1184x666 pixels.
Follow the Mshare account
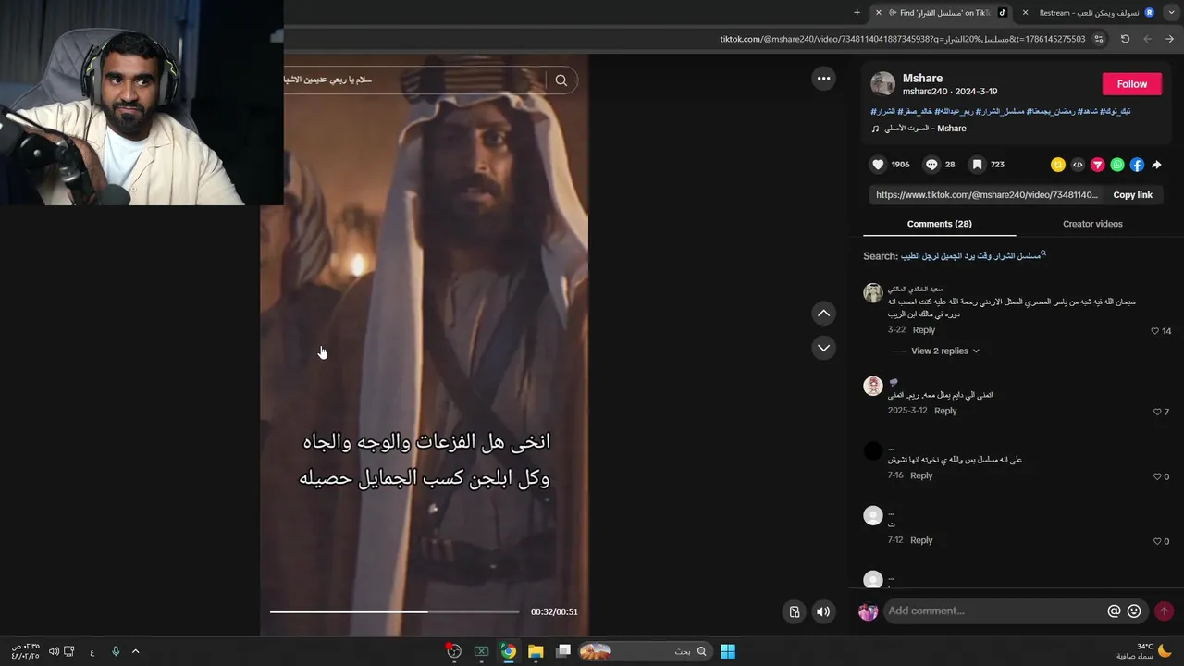(1132, 84)
